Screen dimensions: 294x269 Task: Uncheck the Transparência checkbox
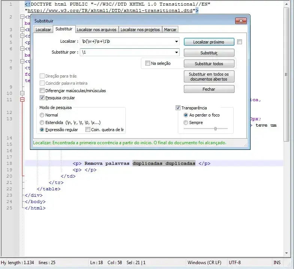tap(178, 108)
